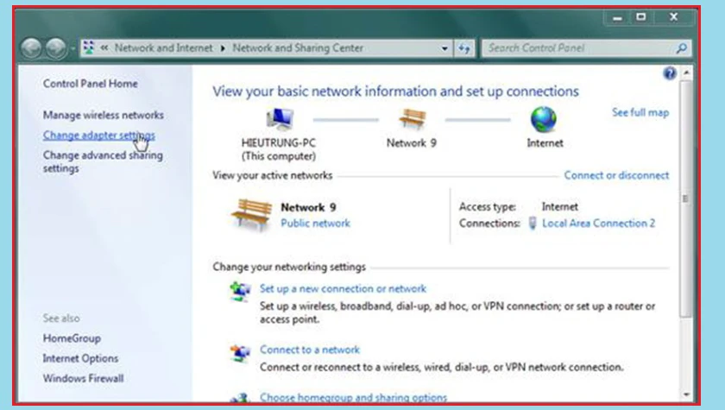Maximize the Network and Sharing Center window
This screenshot has height=410, width=725.
click(x=640, y=17)
